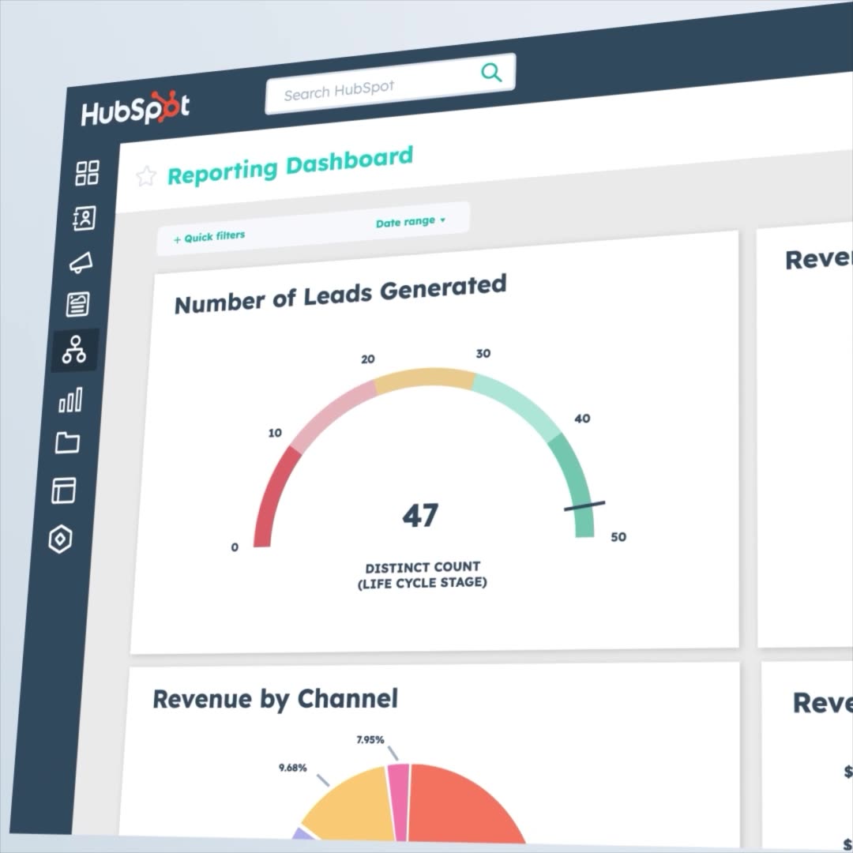Select the workflows hierarchy icon
853x853 pixels.
tap(75, 349)
